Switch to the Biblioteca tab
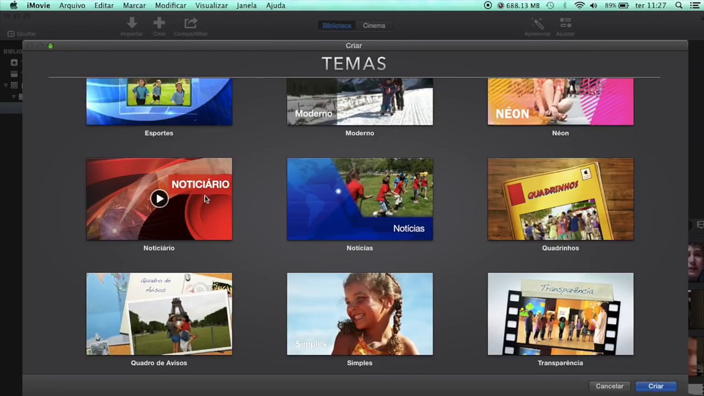This screenshot has width=704, height=396. (x=337, y=26)
